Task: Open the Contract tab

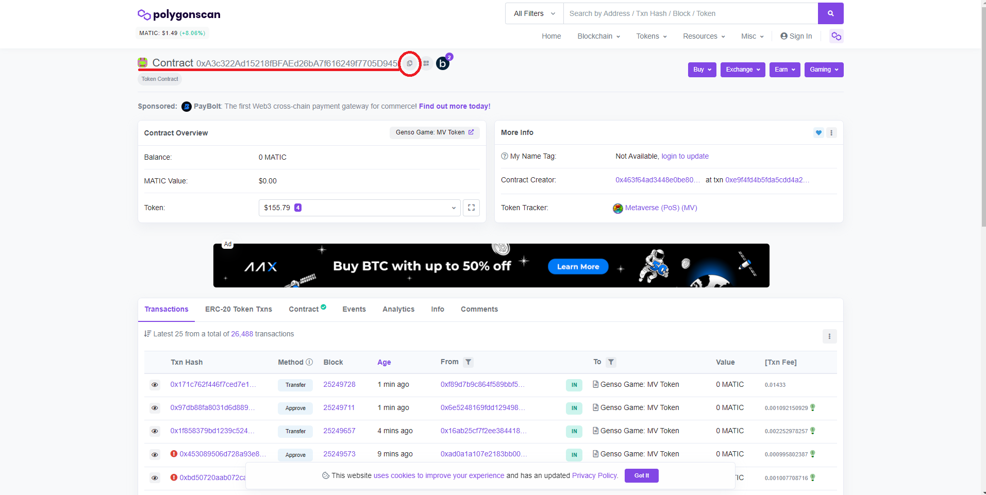Action: tap(307, 309)
